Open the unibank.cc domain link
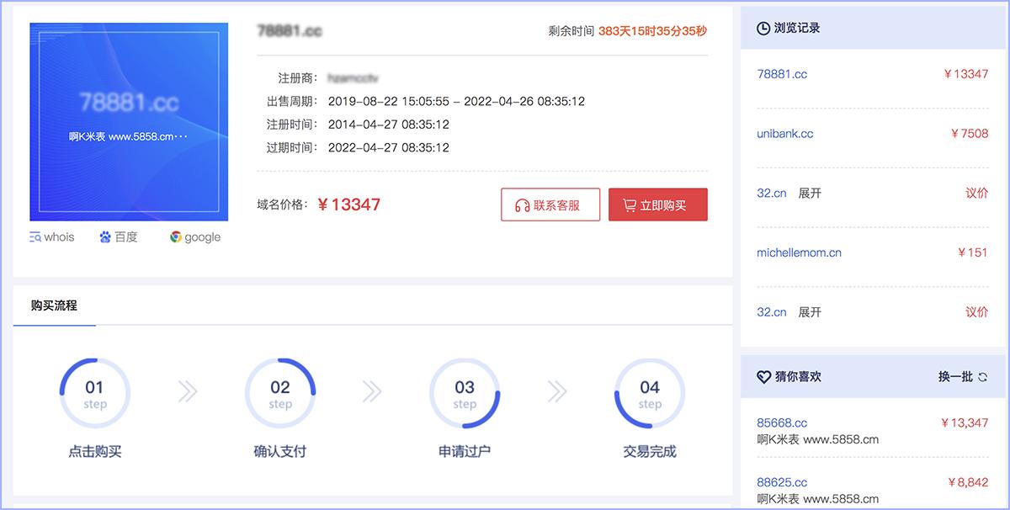The height and width of the screenshot is (510, 1010). coord(784,133)
